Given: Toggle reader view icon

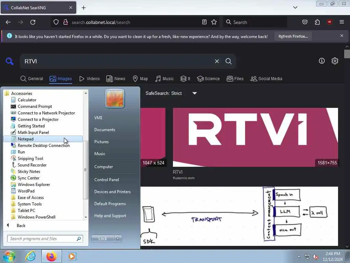Looking at the screenshot, I should [x=204, y=22].
